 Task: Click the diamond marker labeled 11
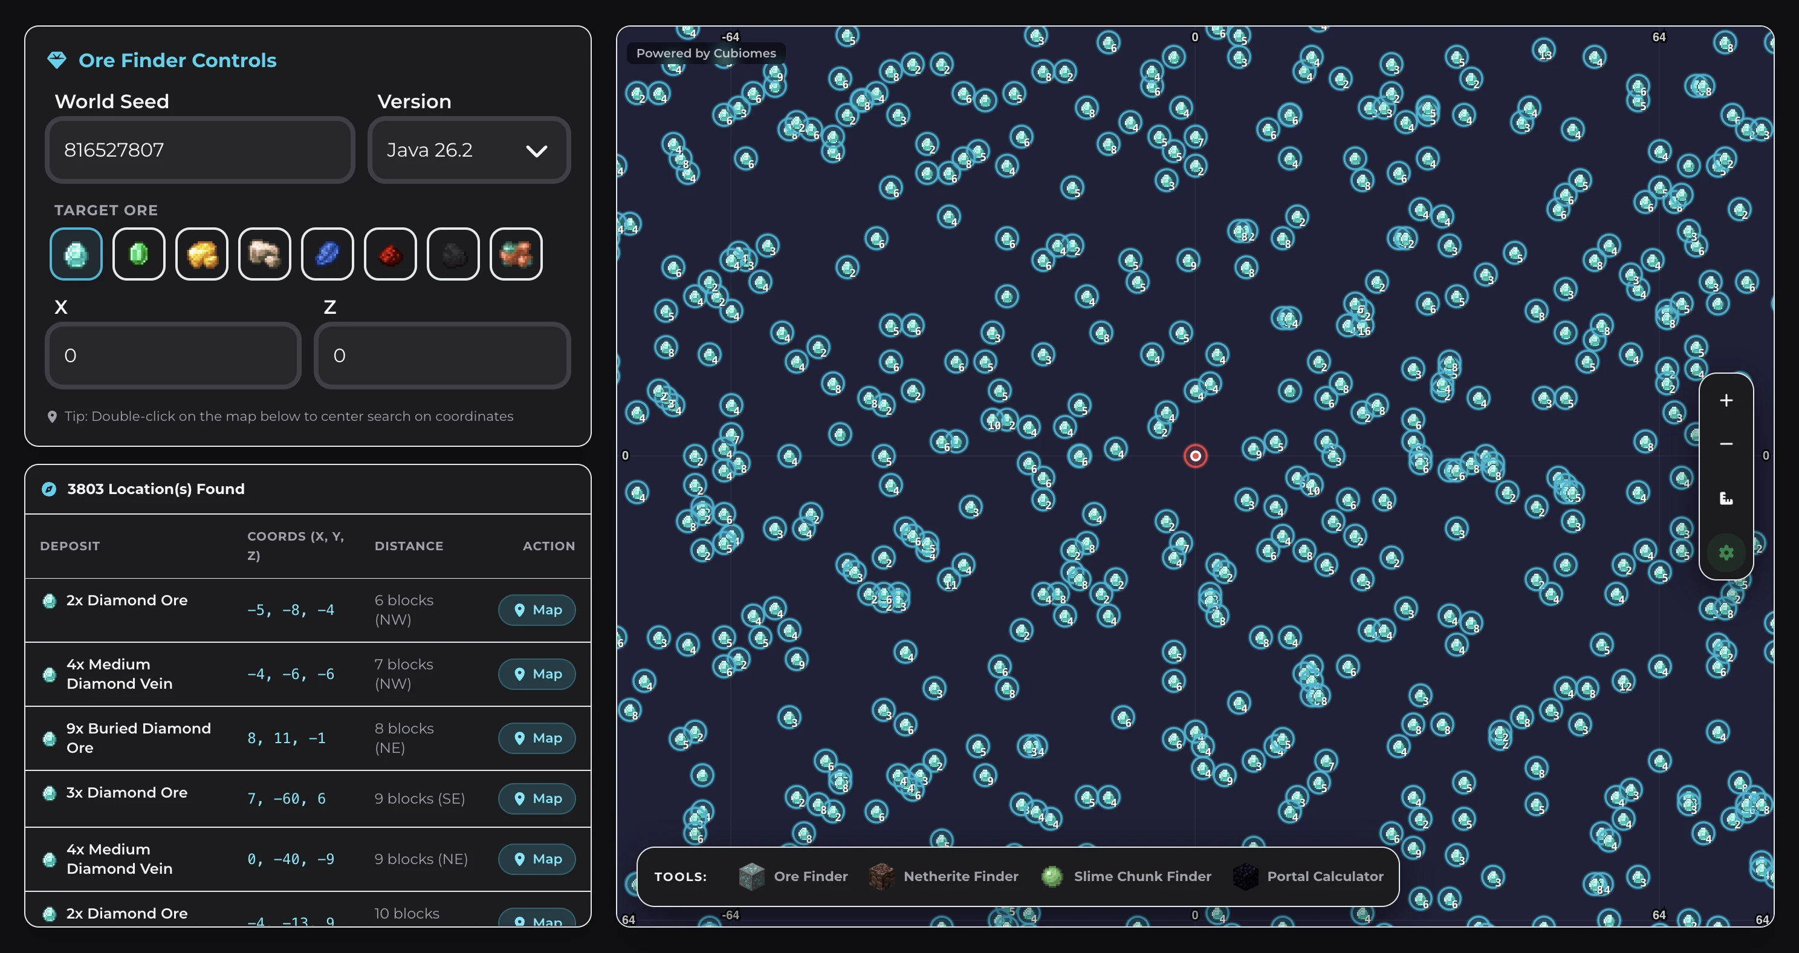tap(948, 581)
